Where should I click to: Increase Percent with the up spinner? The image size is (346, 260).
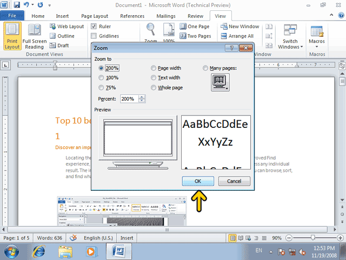[x=142, y=97]
